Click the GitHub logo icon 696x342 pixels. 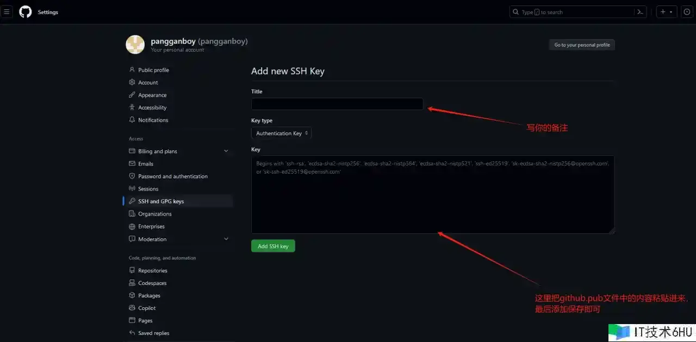coord(25,11)
